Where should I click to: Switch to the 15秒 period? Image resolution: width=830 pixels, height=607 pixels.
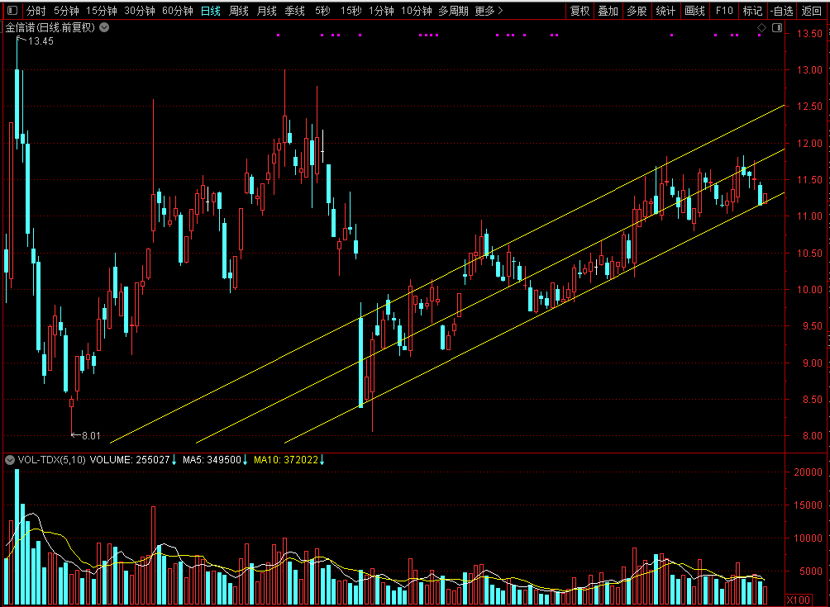pos(351,11)
